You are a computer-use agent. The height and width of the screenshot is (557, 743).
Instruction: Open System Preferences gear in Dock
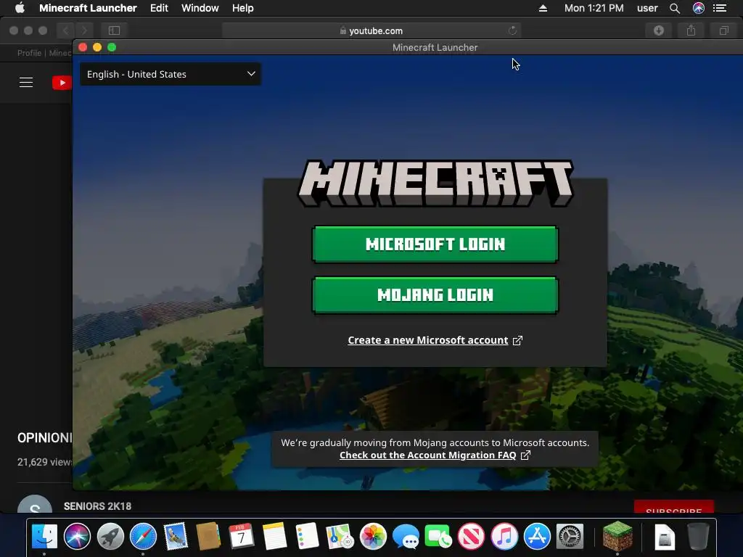[x=570, y=537]
